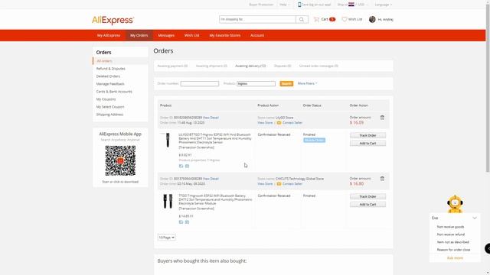Open the Help dropdown
Screen dimensions: 490x275
click(284, 5)
